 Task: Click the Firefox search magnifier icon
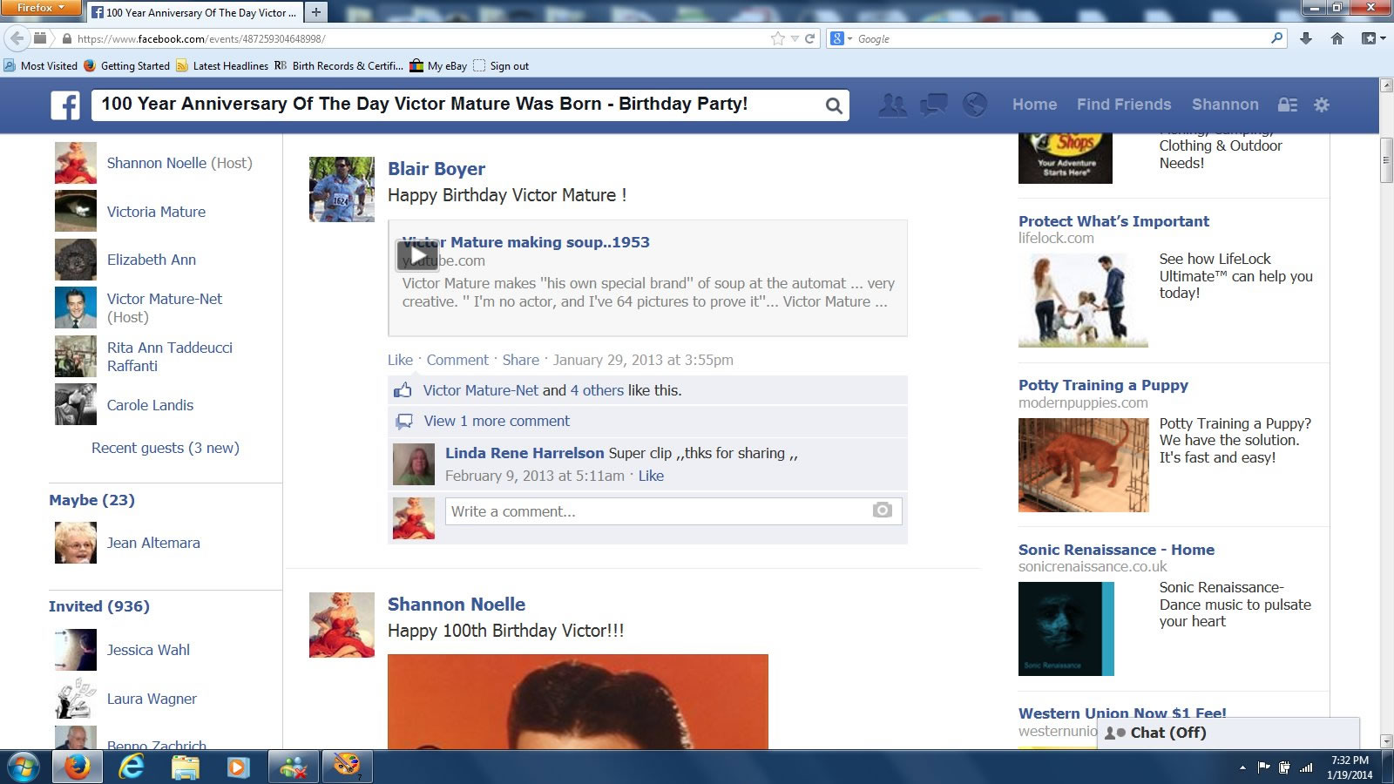pos(1276,38)
